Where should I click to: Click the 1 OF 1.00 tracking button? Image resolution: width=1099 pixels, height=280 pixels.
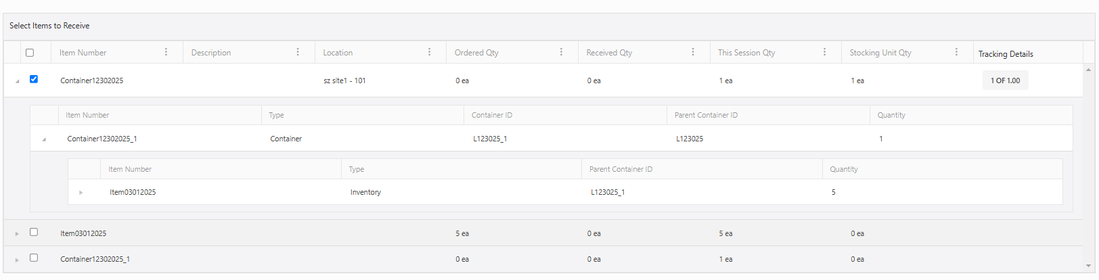[x=1005, y=80]
